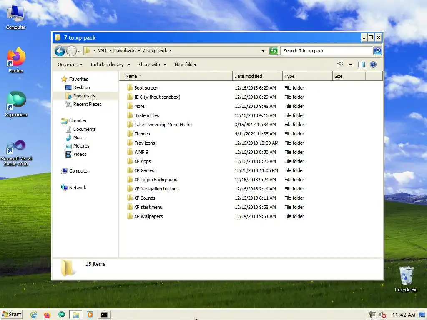Open the Music library
This screenshot has width=427, height=320.
click(79, 137)
